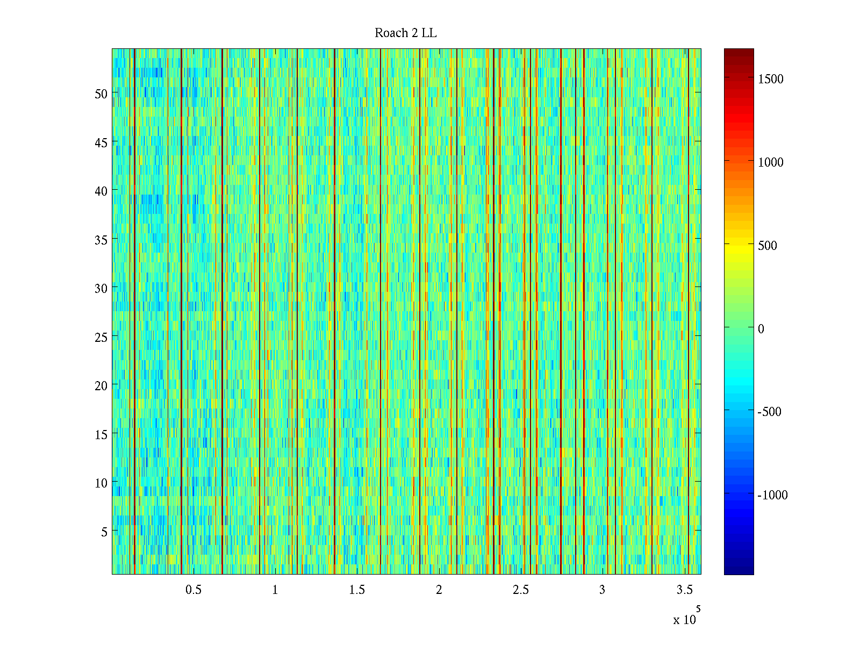Select the y-axis tick label 45

101,143
